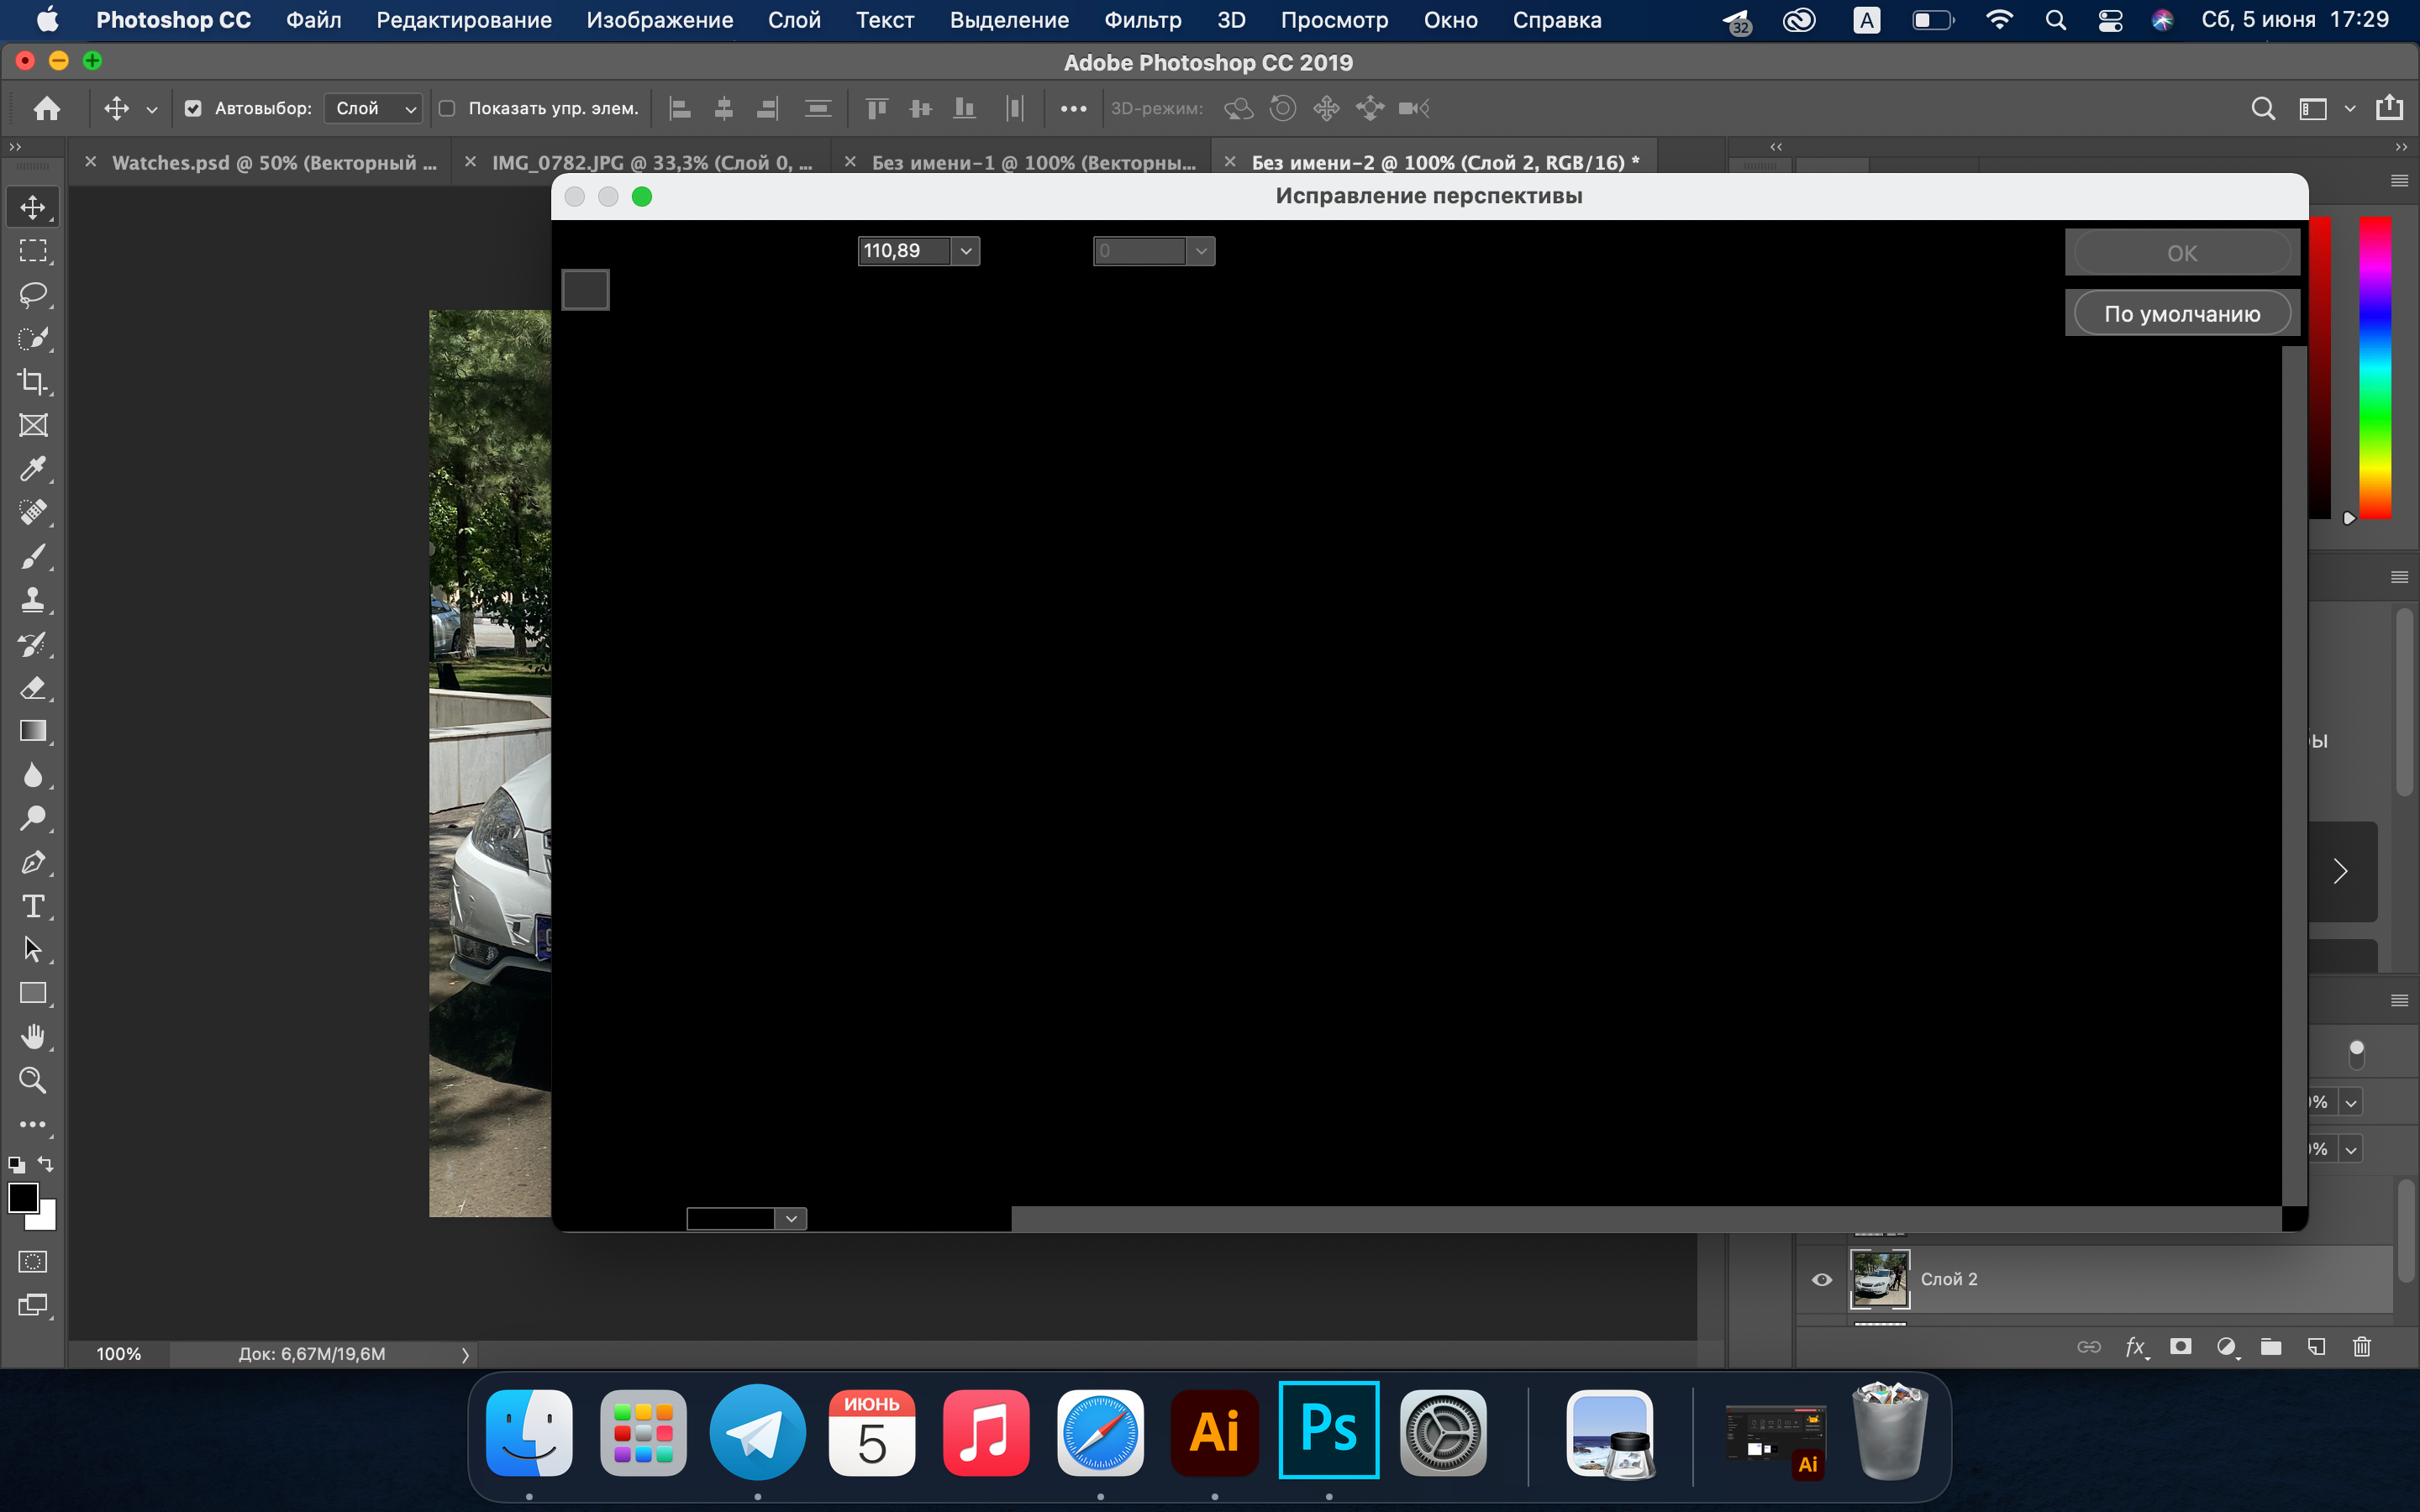Activate the Hand tool
Image resolution: width=2420 pixels, height=1512 pixels.
(x=33, y=1037)
